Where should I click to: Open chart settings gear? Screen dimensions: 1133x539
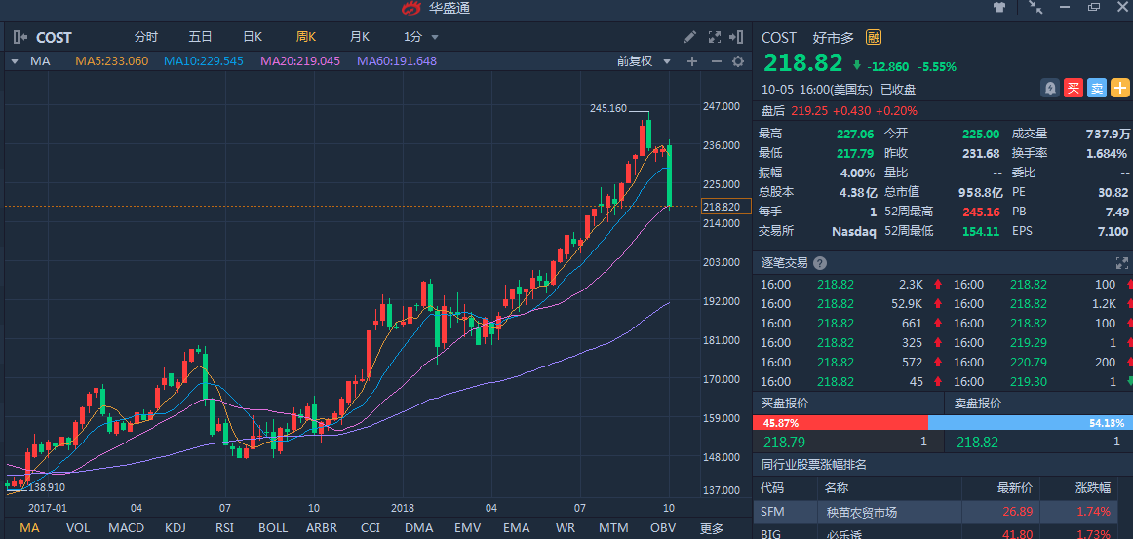(x=738, y=61)
